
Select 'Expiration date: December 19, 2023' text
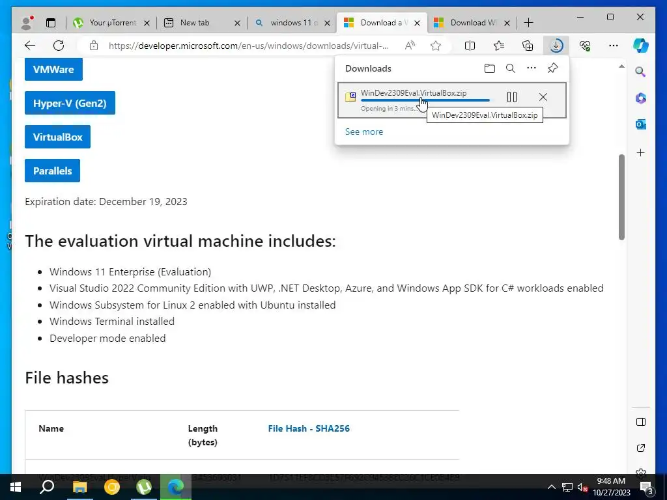pos(106,202)
